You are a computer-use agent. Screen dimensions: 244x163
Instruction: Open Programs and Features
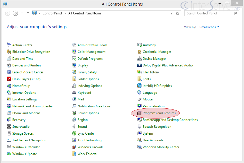[159, 113]
